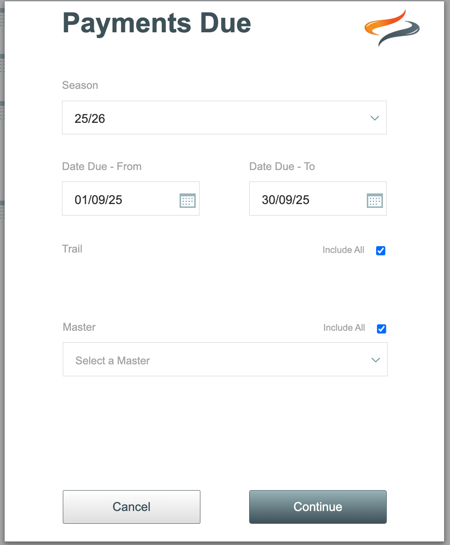450x545 pixels.
Task: Click the Payments Due heading
Action: (x=157, y=23)
